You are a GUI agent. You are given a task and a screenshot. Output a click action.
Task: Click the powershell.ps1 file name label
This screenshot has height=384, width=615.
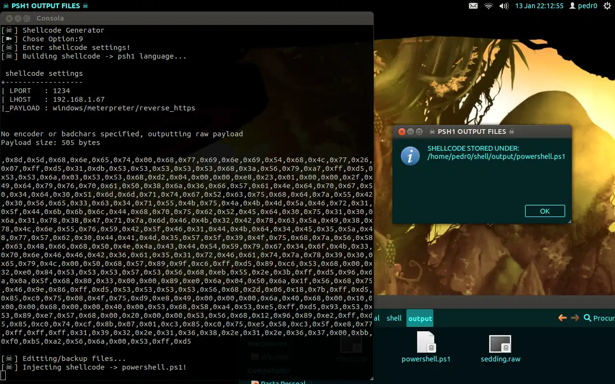[426, 359]
